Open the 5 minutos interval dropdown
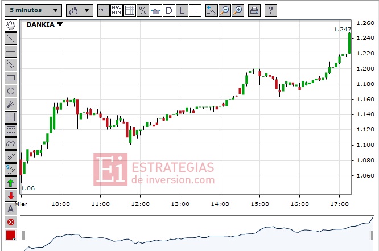The image size is (379, 251). [33, 10]
